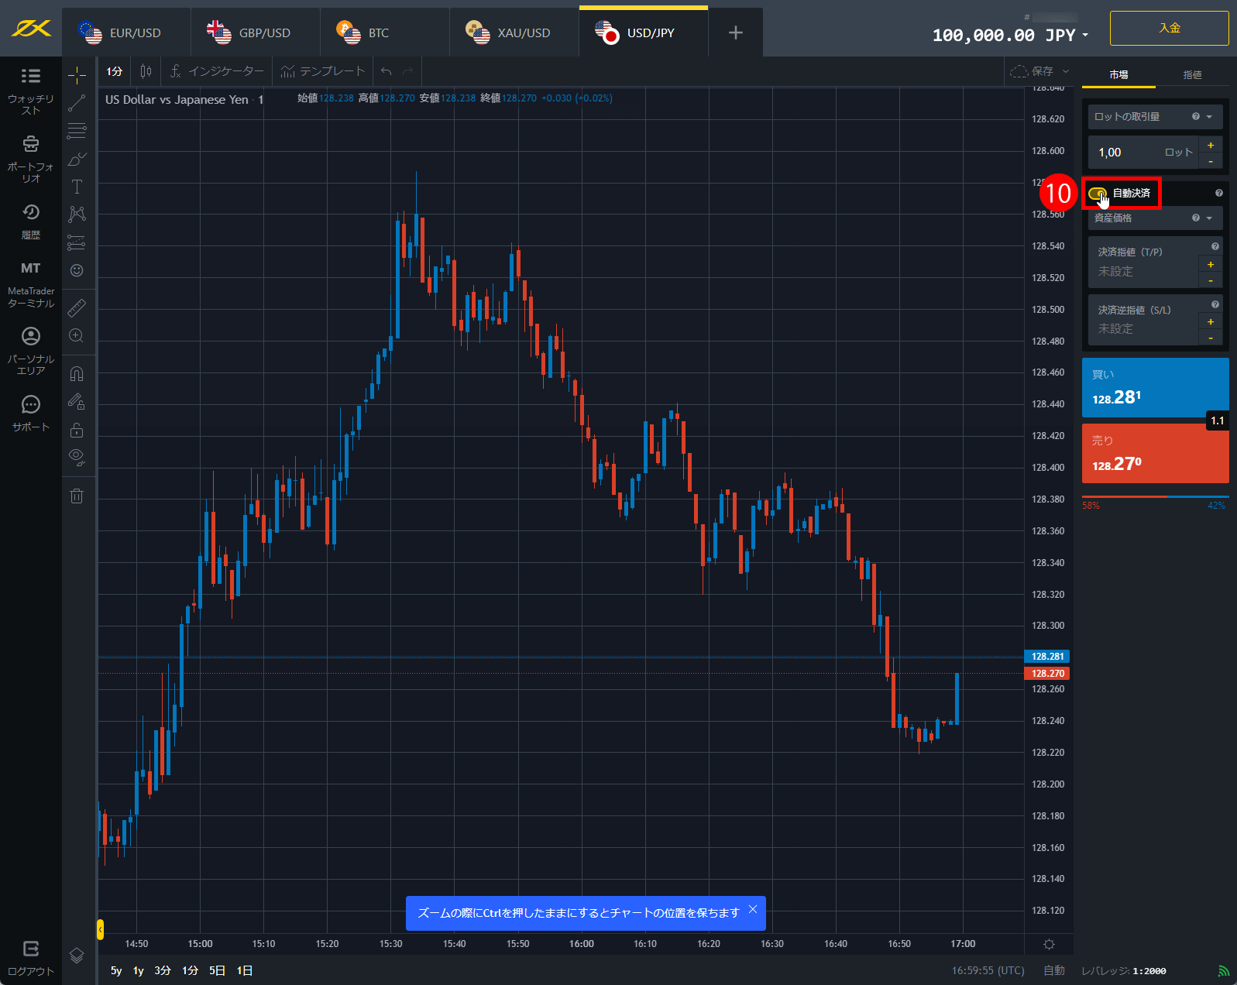Toggle the 自動決済 auto-close switch
The height and width of the screenshot is (985, 1237).
[x=1097, y=194]
